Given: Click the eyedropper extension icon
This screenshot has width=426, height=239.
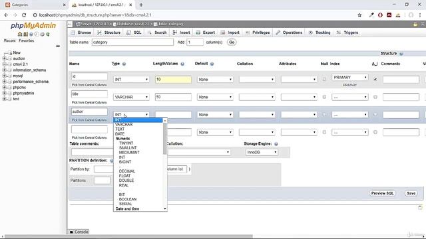Looking at the screenshot, I should (x=371, y=15).
